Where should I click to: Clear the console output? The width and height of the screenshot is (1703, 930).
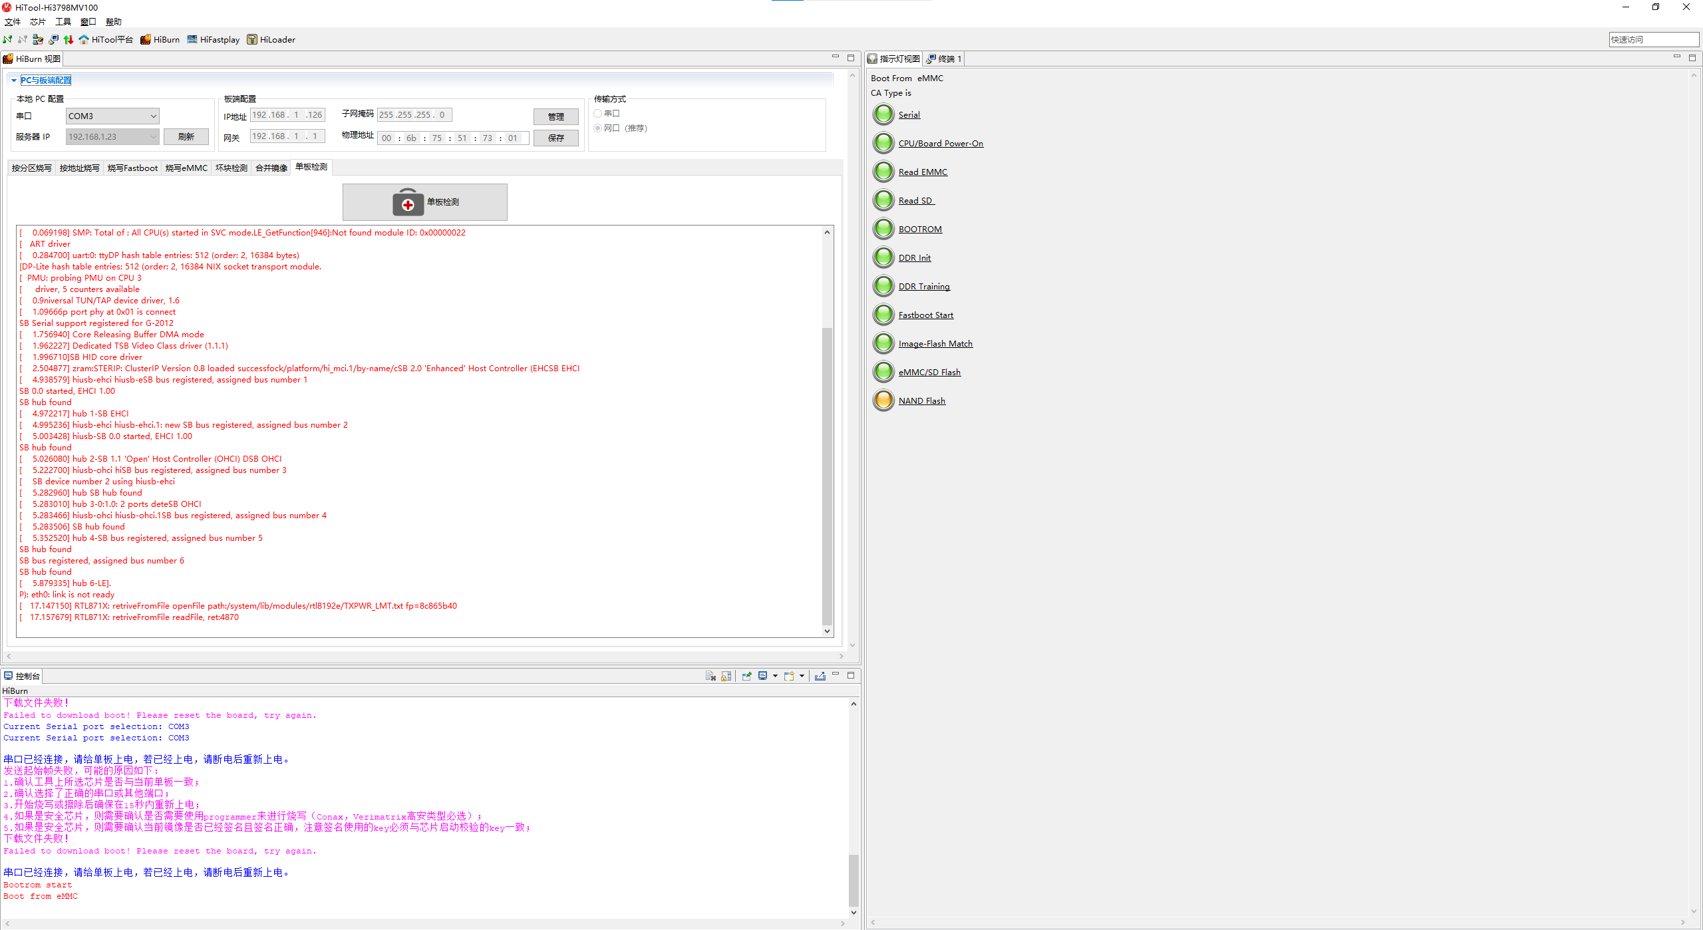click(x=710, y=676)
